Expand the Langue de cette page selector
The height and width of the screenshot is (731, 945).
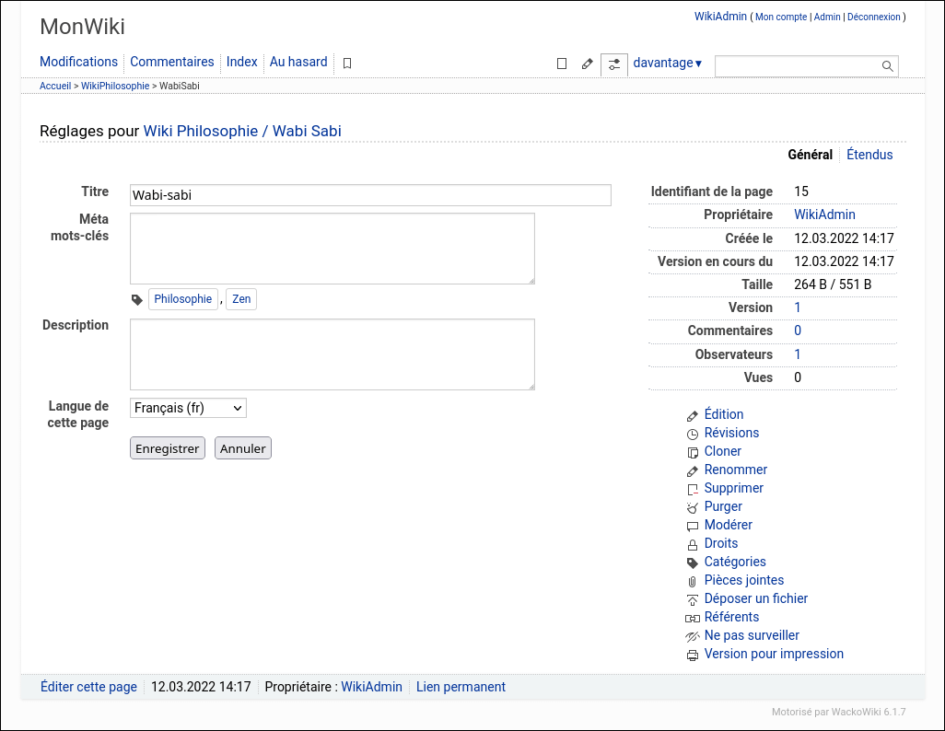coord(188,408)
